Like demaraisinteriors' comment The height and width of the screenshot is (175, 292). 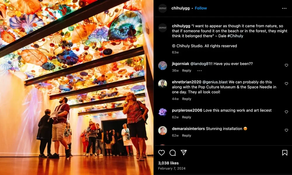(x=286, y=130)
